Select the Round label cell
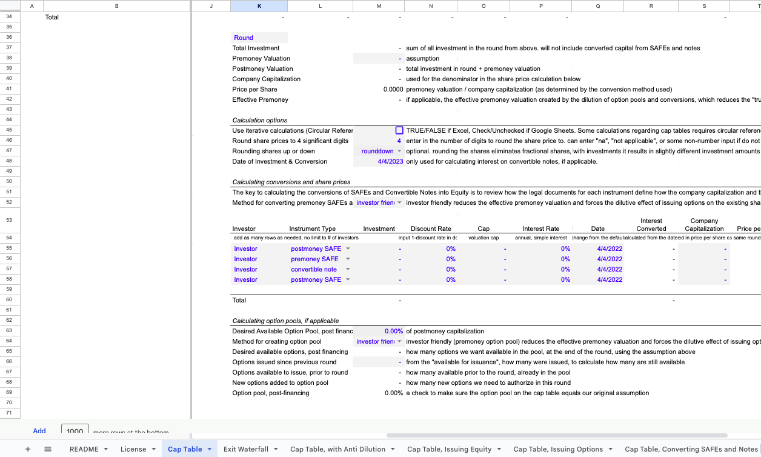 coord(259,38)
